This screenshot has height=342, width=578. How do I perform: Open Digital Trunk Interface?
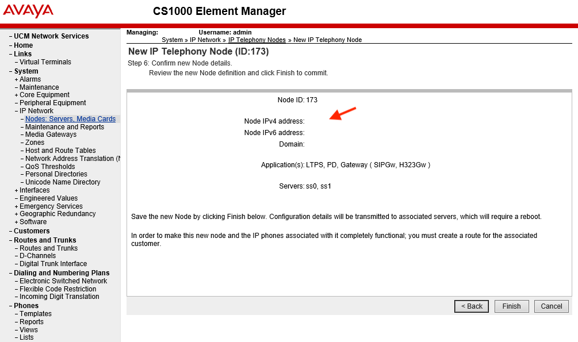pos(53,264)
